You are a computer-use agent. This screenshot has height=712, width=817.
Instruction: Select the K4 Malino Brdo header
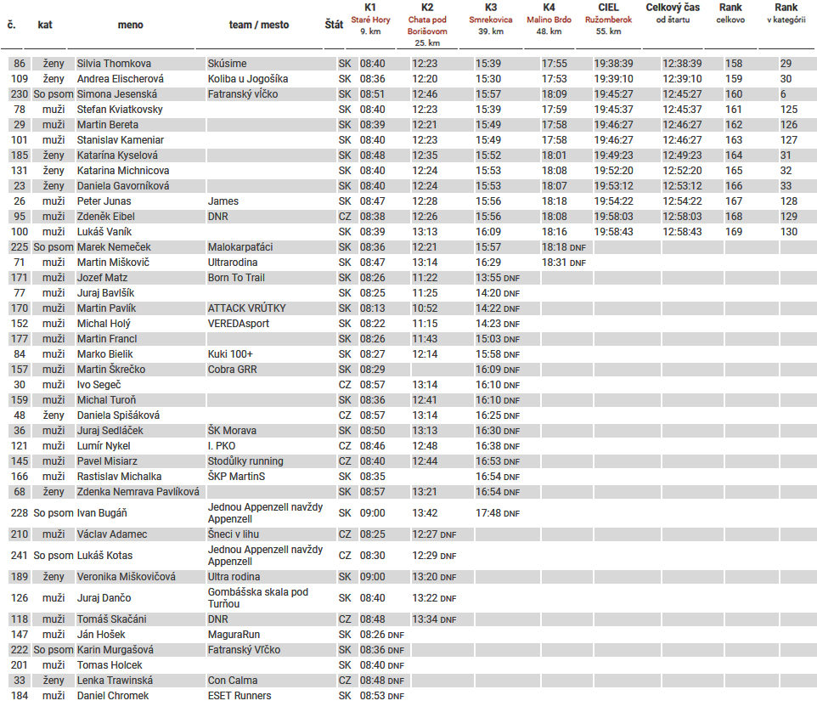click(549, 19)
